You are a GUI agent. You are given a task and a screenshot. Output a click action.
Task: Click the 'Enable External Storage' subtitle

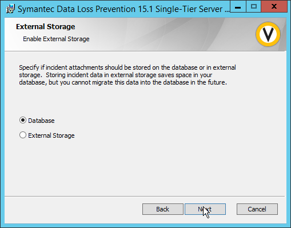pos(56,39)
